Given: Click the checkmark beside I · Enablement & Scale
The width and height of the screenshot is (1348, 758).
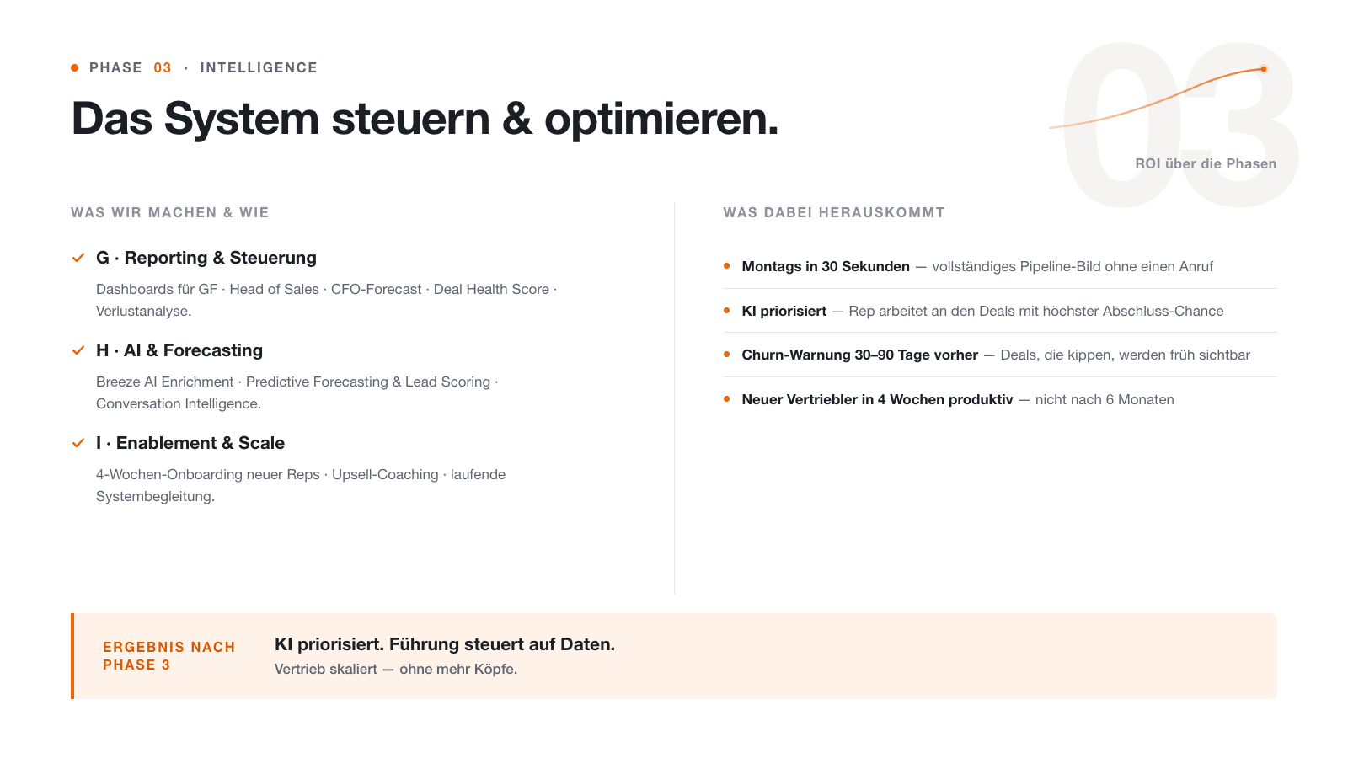Looking at the screenshot, I should pos(78,443).
